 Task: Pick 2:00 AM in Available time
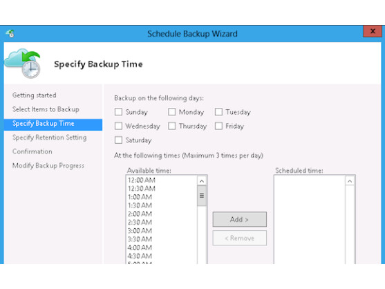[x=140, y=214]
